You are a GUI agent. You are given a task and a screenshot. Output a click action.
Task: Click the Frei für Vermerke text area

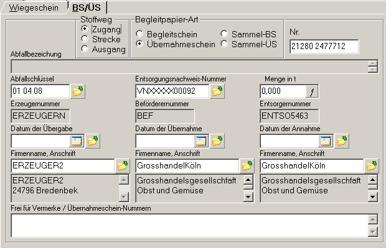(189, 226)
